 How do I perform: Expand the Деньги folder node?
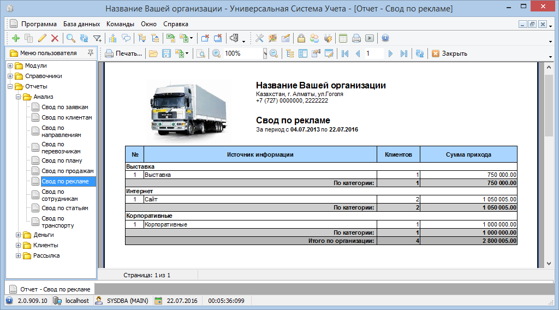[19, 235]
